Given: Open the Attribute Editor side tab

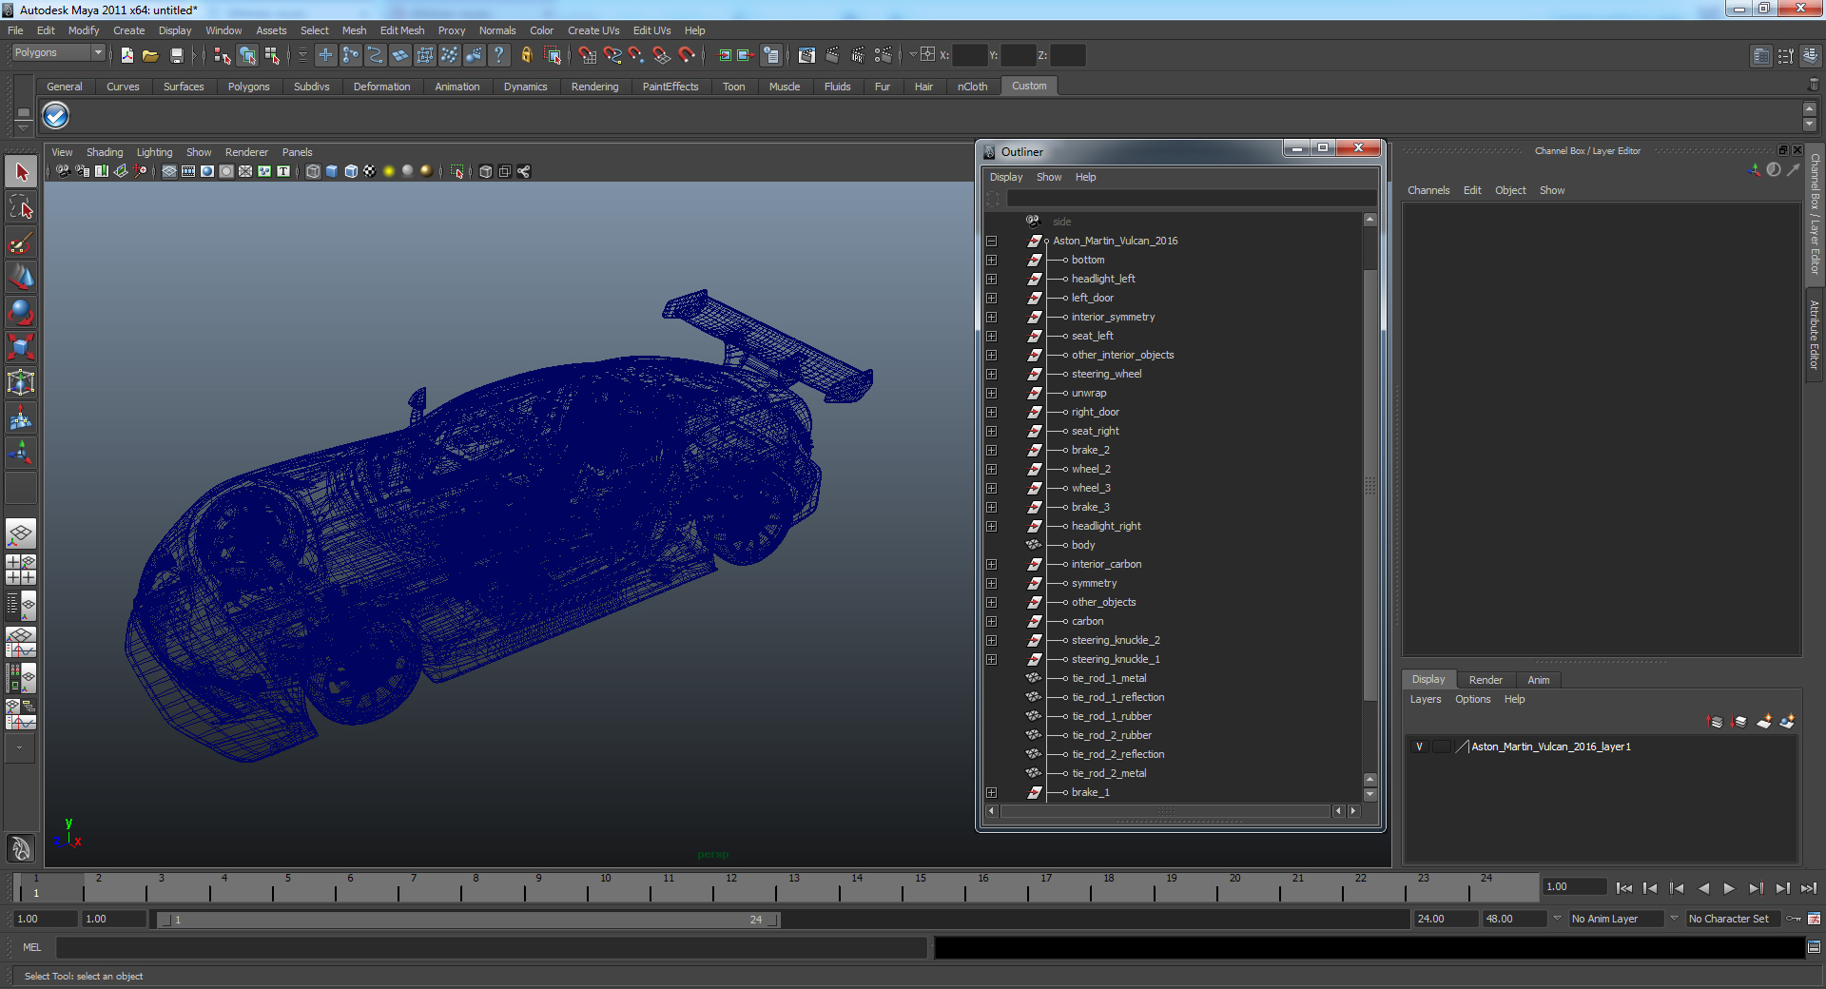Looking at the screenshot, I should [x=1815, y=335].
